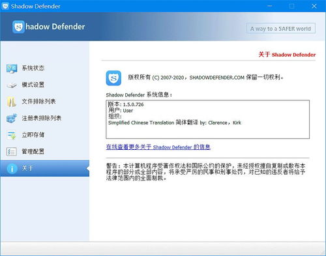
Task: Open the 在线查看更多关于 Shadow Defender 的信息 link
Action: click(158, 147)
